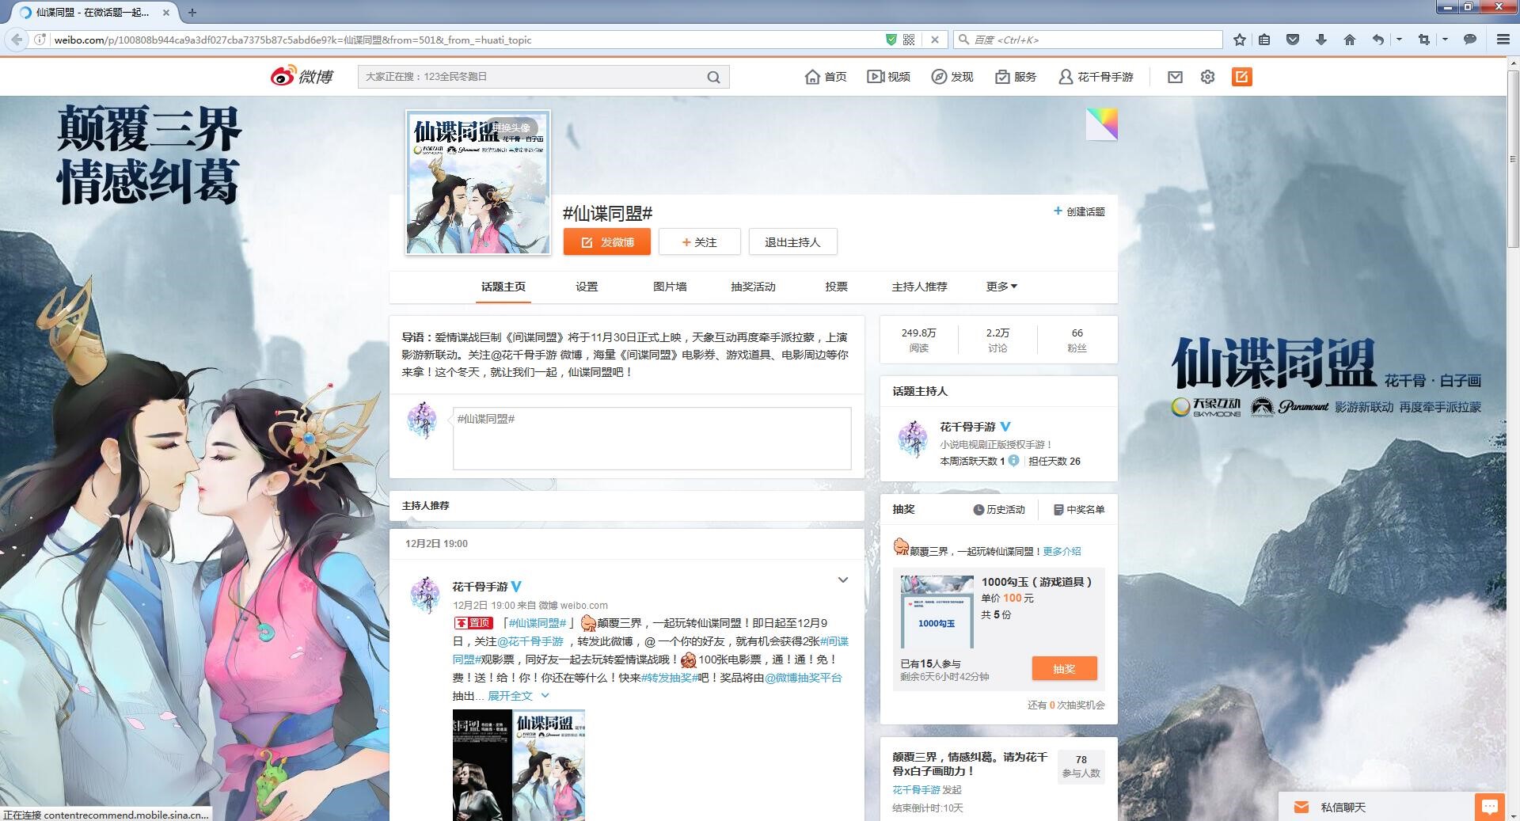Open the 发现 discover section
The image size is (1520, 821).
pos(952,77)
